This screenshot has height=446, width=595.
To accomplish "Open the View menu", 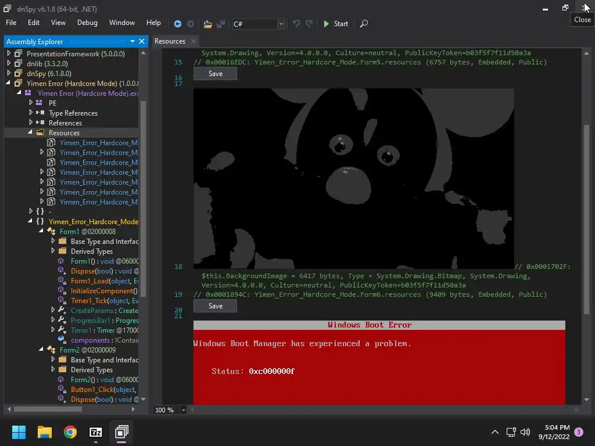I will coord(58,23).
